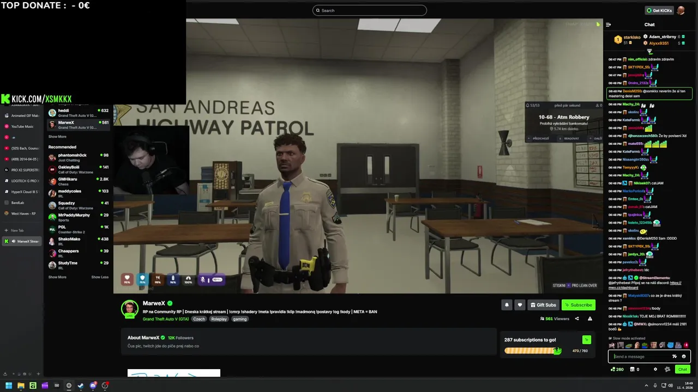698x392 pixels.
Task: Focus the Search field in the top bar
Action: (370, 10)
